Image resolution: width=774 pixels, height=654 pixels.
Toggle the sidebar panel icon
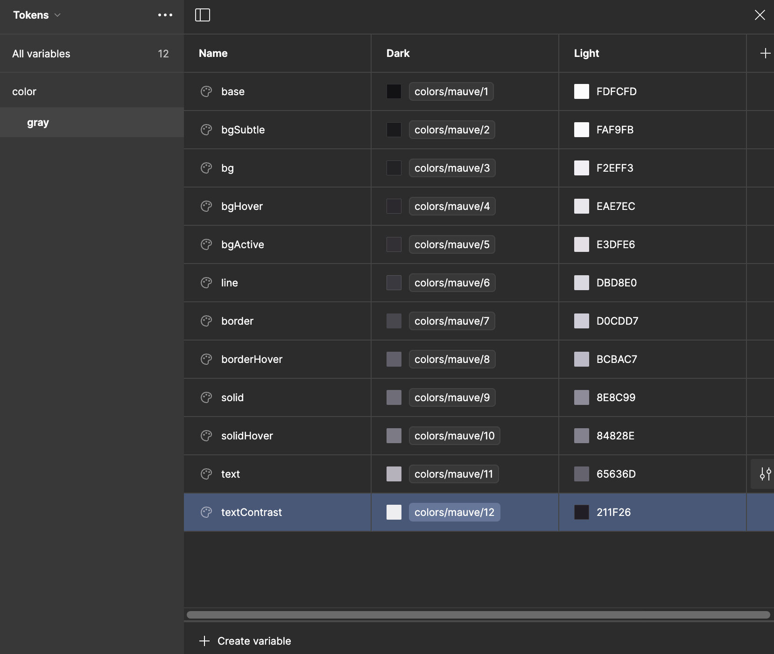click(x=203, y=15)
